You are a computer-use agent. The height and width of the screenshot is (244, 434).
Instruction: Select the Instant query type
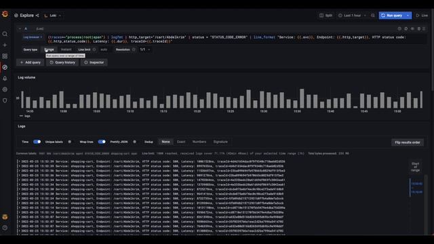click(x=66, y=49)
